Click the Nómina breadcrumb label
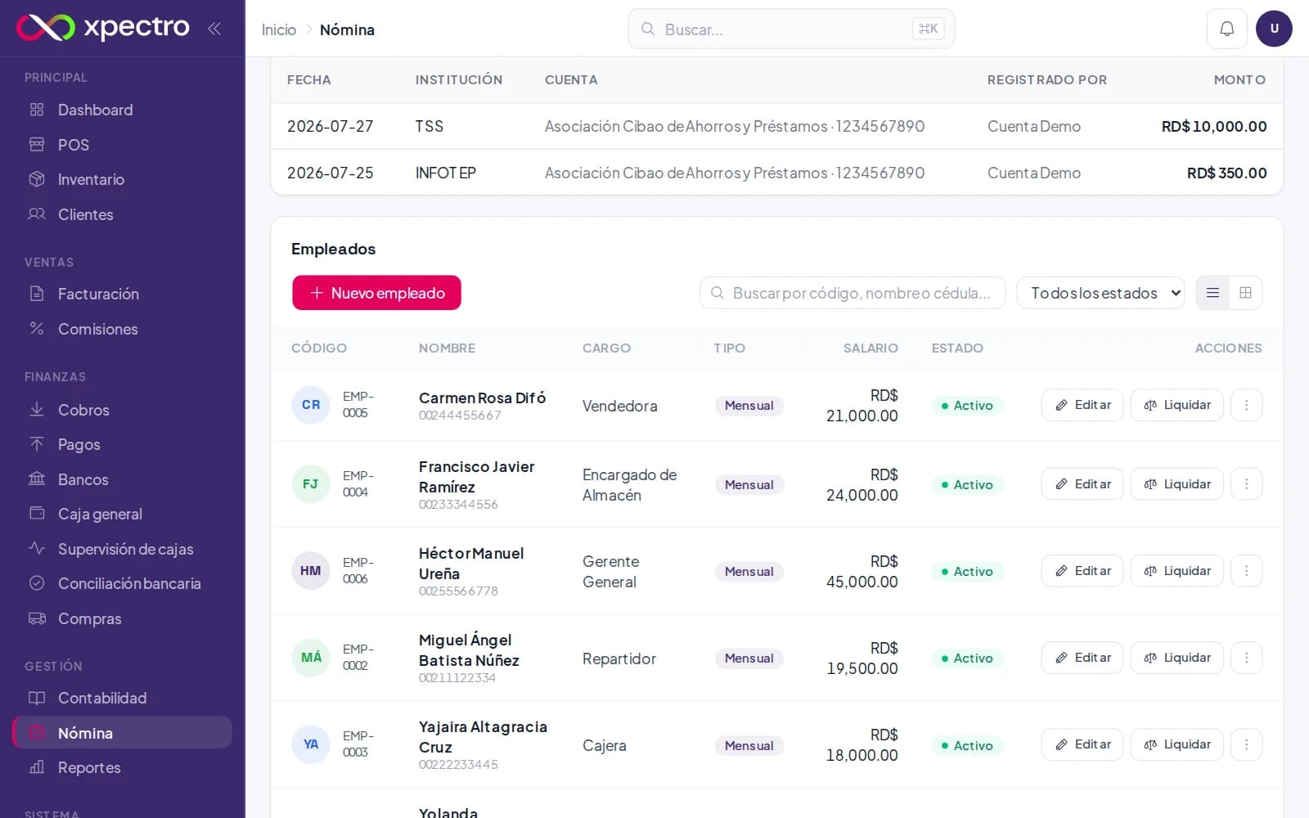 click(x=347, y=29)
